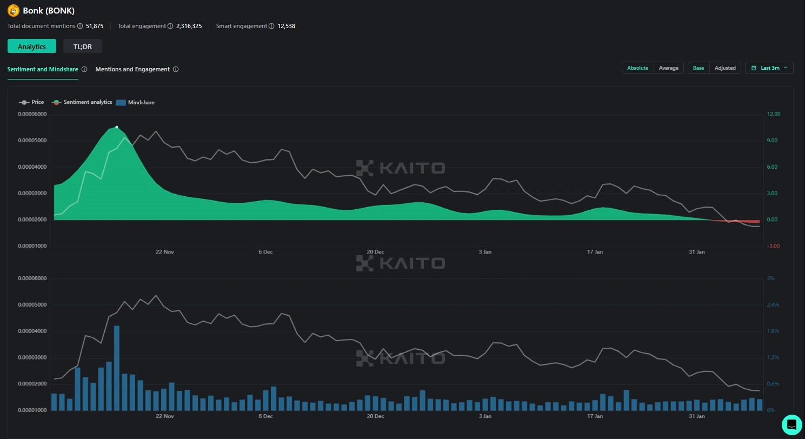Click the calendar icon in date range
This screenshot has width=805, height=439.
[754, 68]
